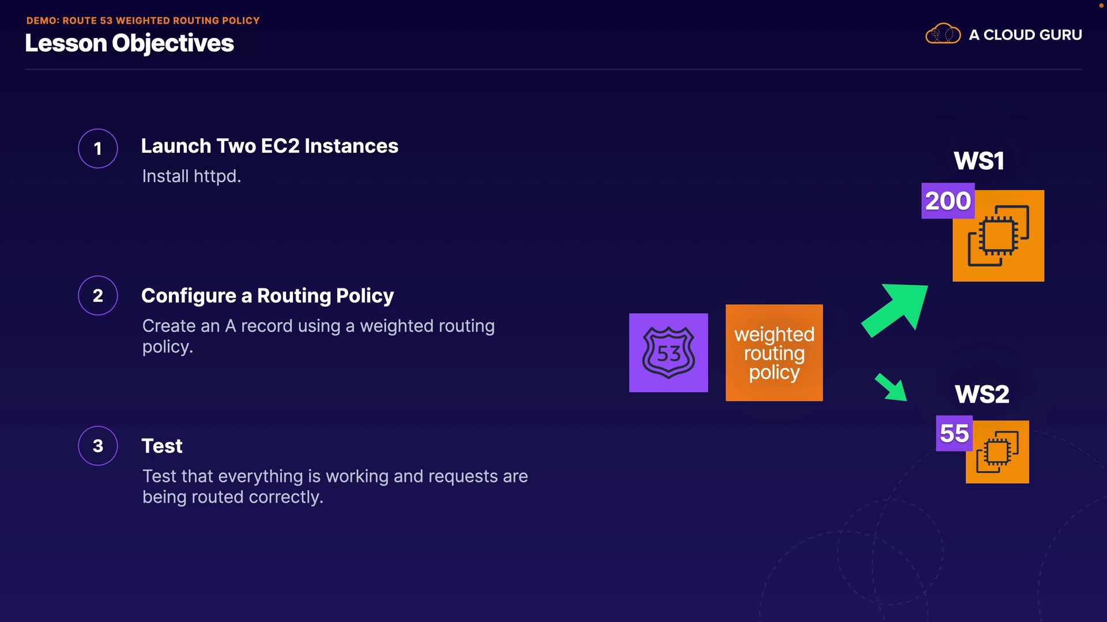Click the numbered circle 1
The height and width of the screenshot is (622, 1107).
pos(98,149)
